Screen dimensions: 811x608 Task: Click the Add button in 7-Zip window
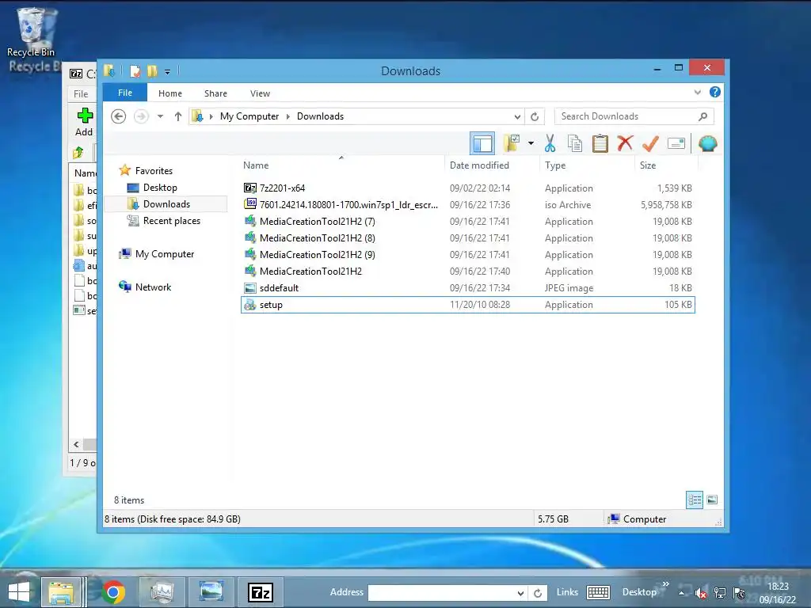(x=84, y=122)
